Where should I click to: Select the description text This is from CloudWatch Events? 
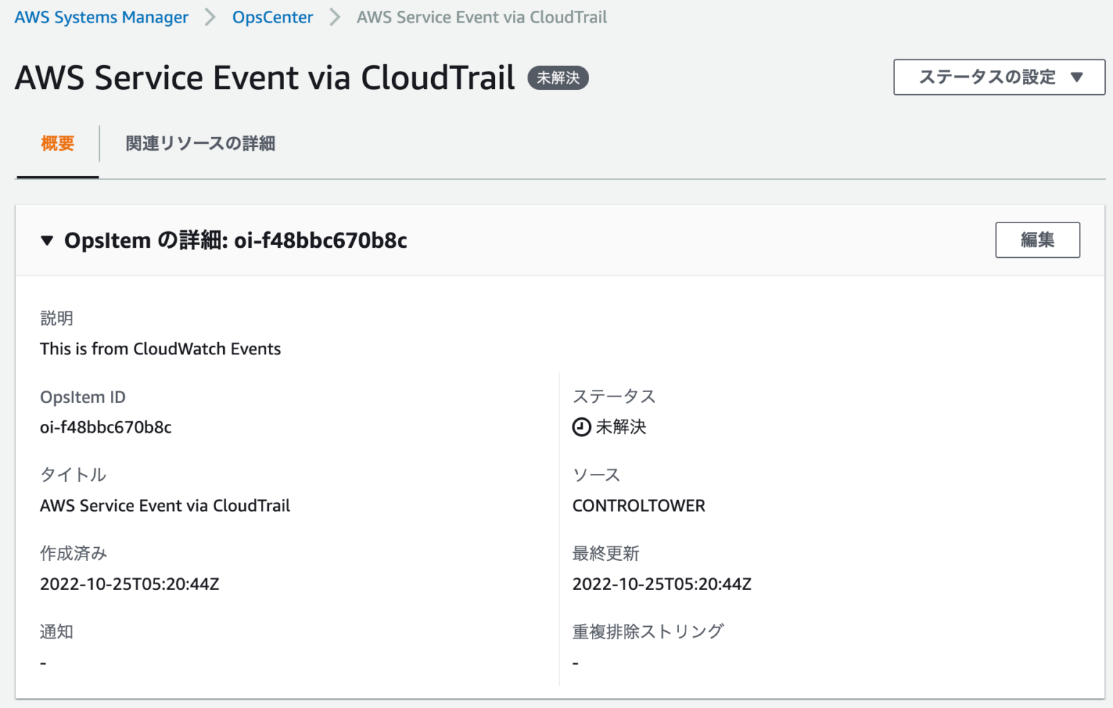(160, 349)
